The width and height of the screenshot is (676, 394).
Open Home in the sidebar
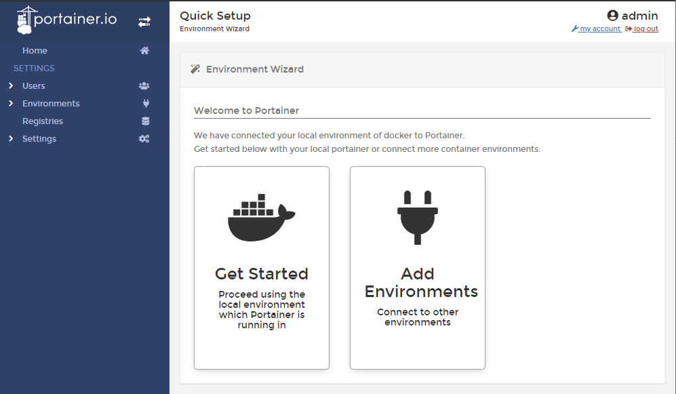[35, 50]
